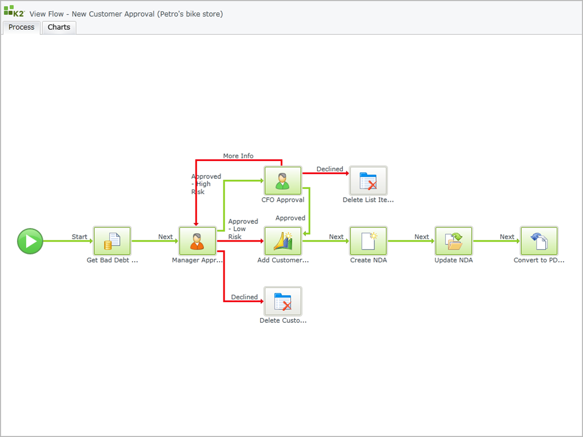Click the Declined label above Delete Customer
The height and width of the screenshot is (437, 583).
tap(244, 297)
